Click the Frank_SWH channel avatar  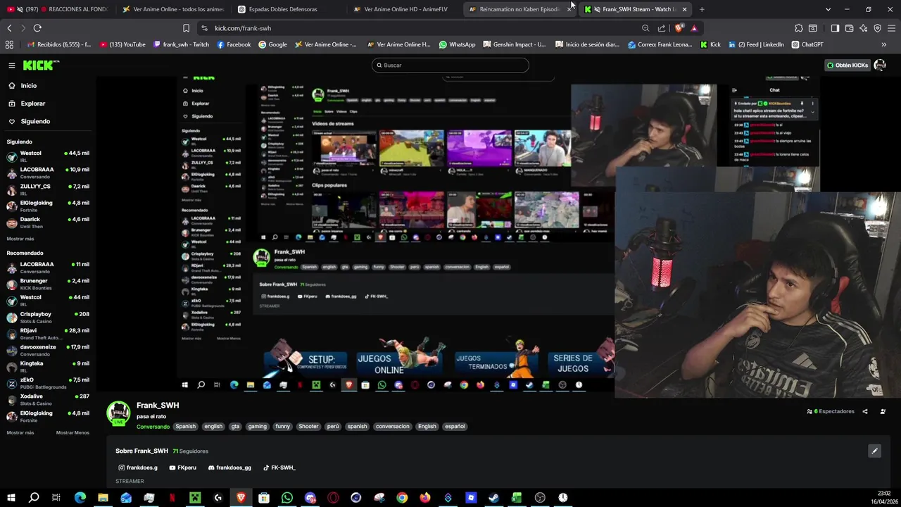pos(118,414)
